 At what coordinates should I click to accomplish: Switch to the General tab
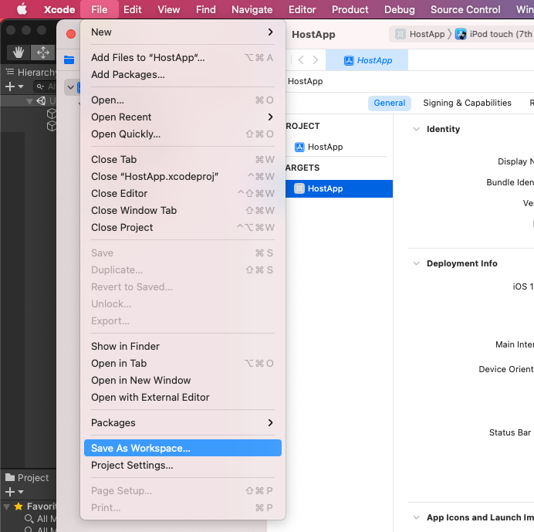tap(390, 103)
